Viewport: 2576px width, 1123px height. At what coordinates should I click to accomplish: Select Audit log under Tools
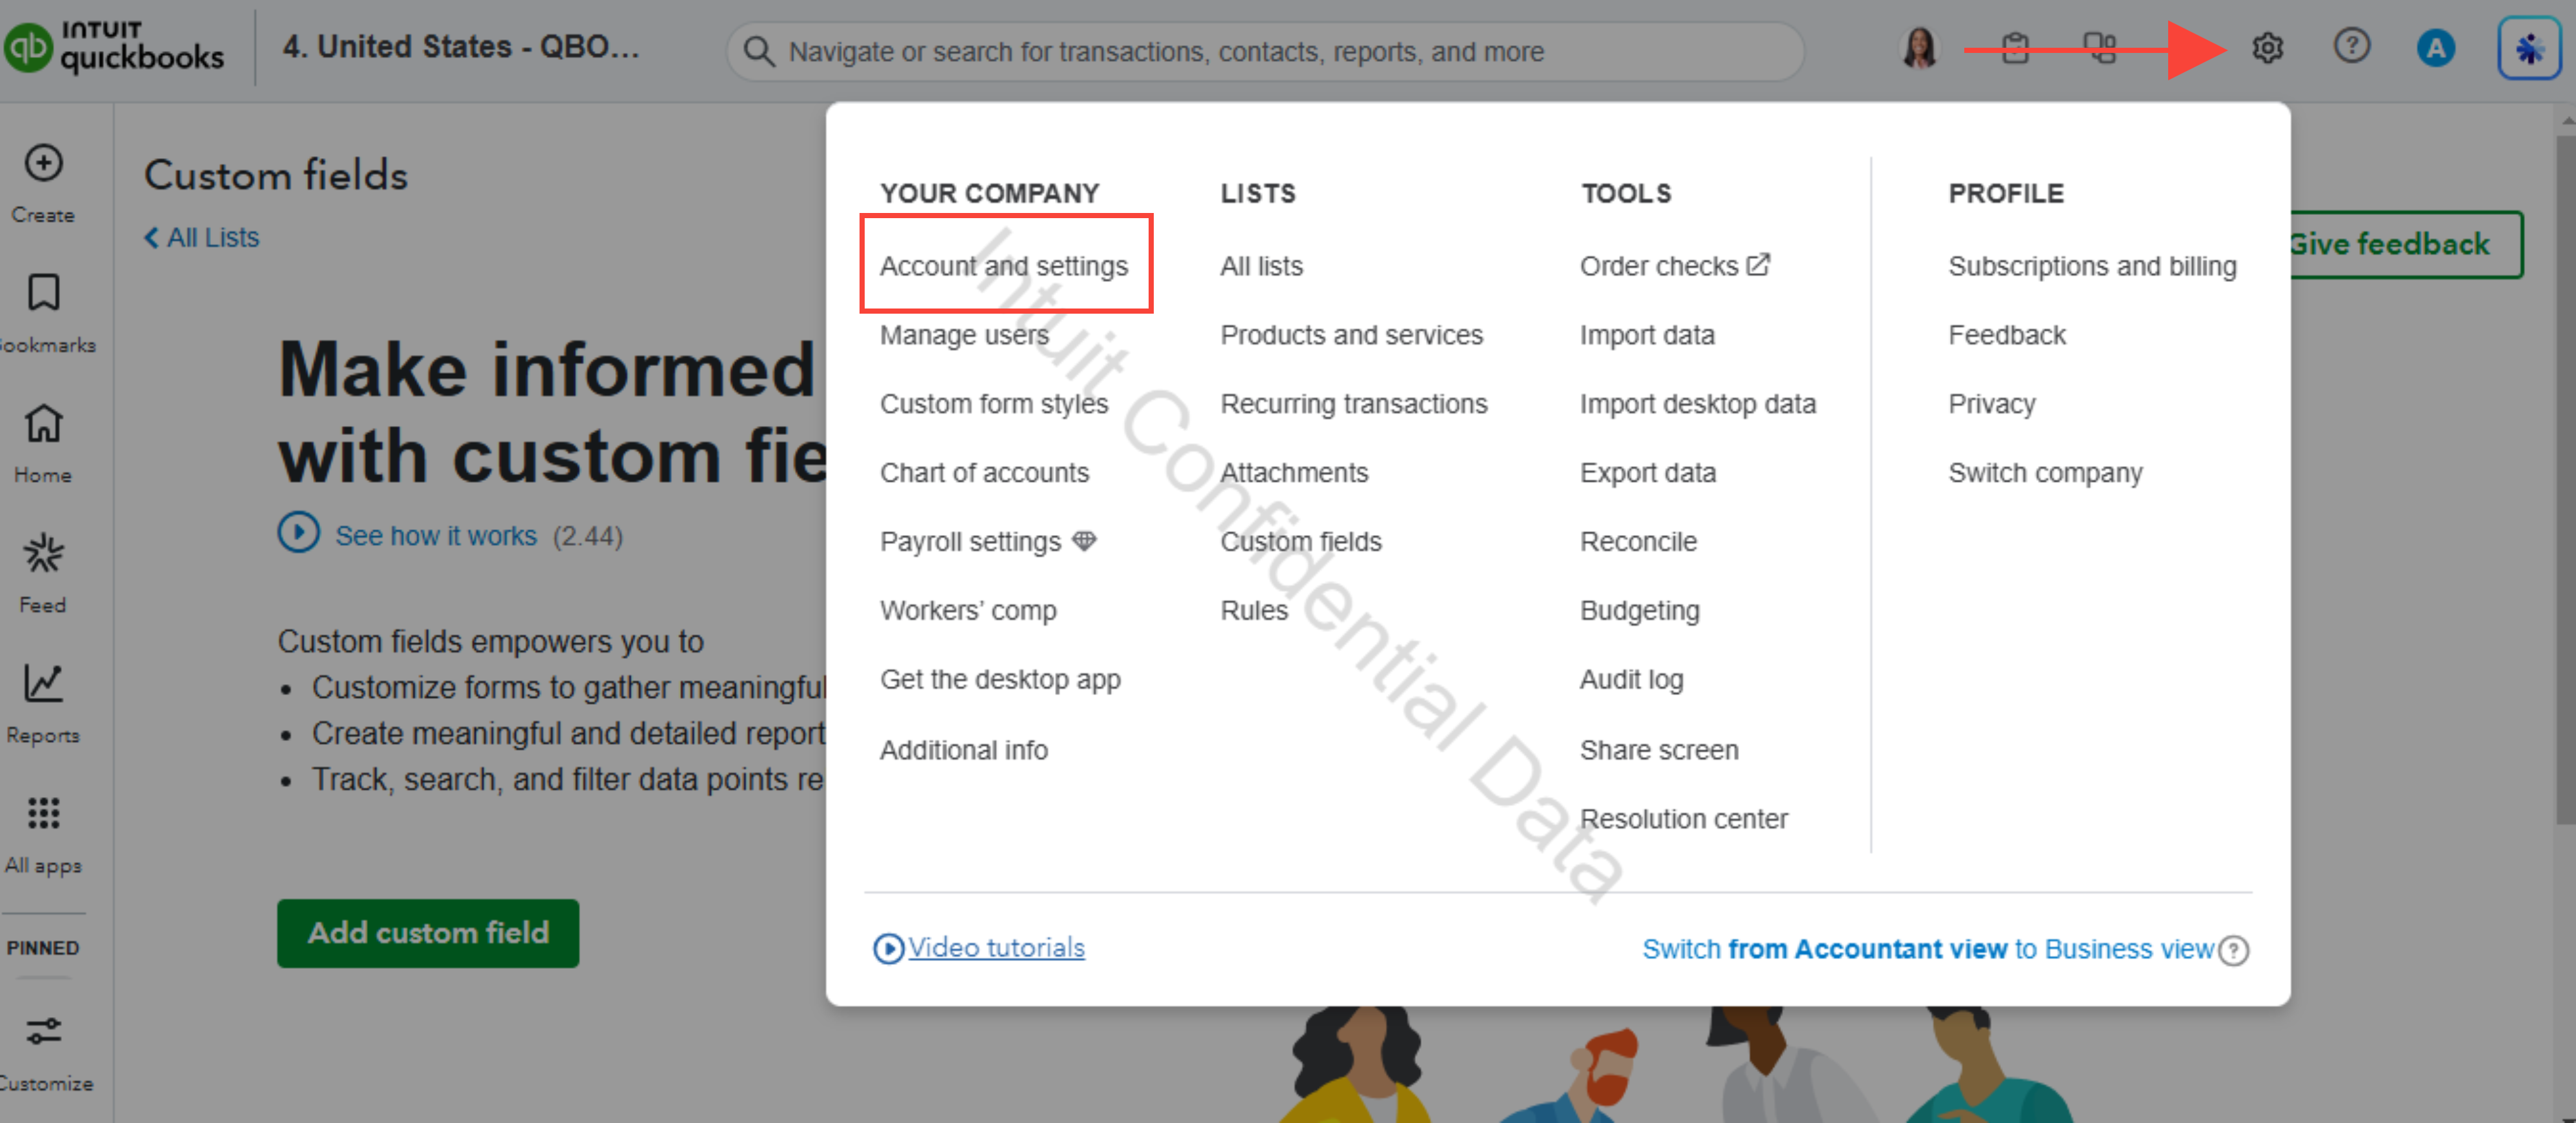pos(1630,680)
